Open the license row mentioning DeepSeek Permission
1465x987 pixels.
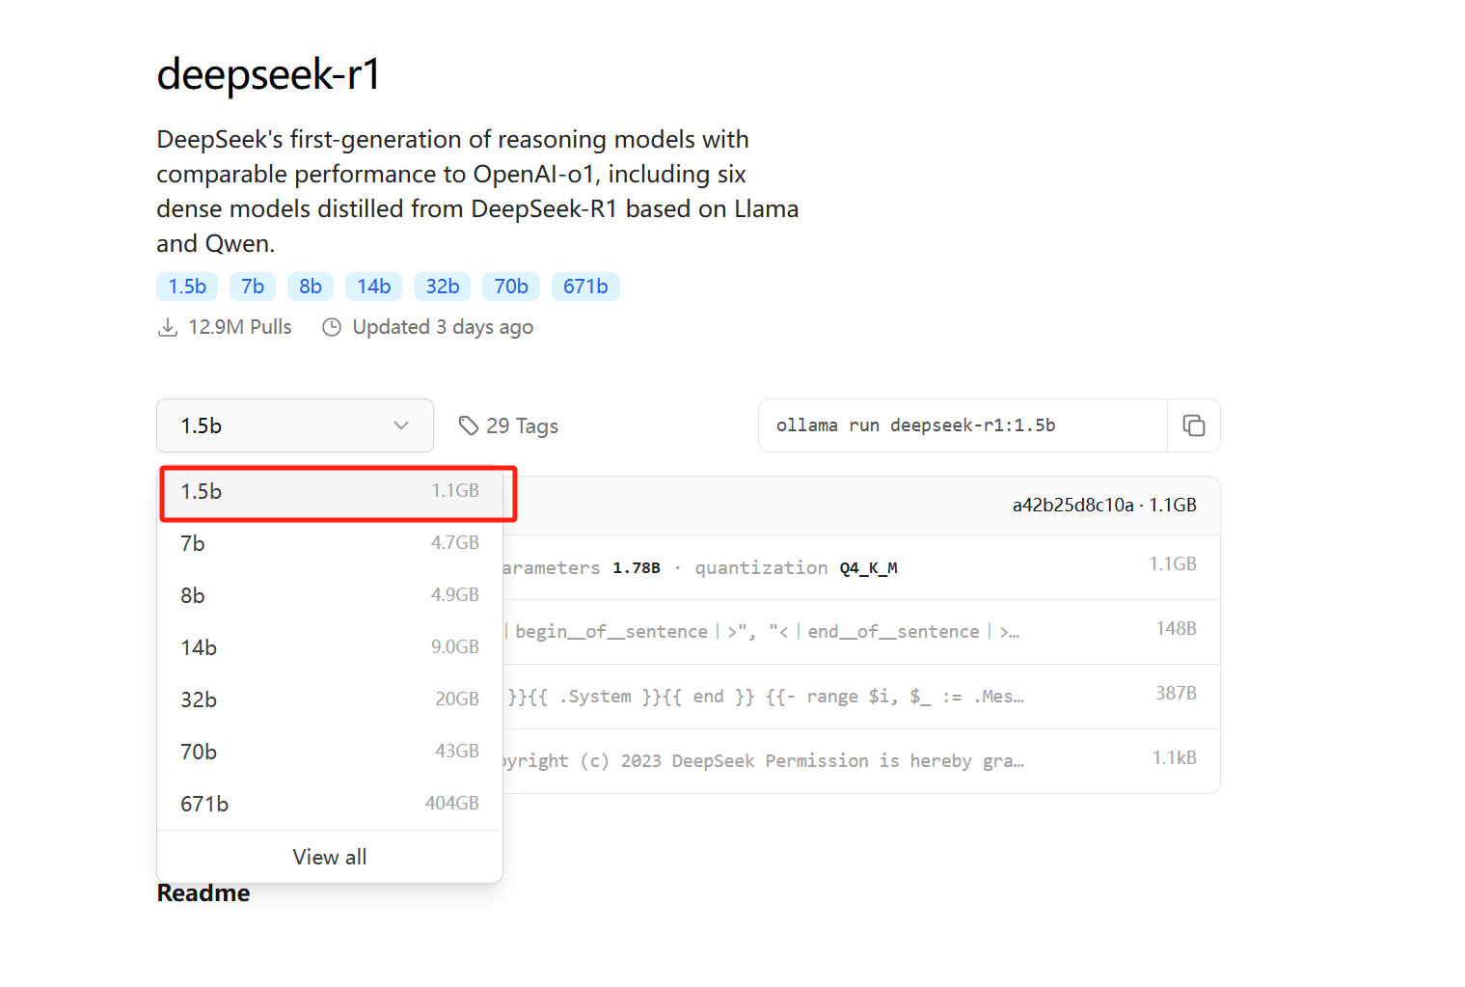(861, 761)
